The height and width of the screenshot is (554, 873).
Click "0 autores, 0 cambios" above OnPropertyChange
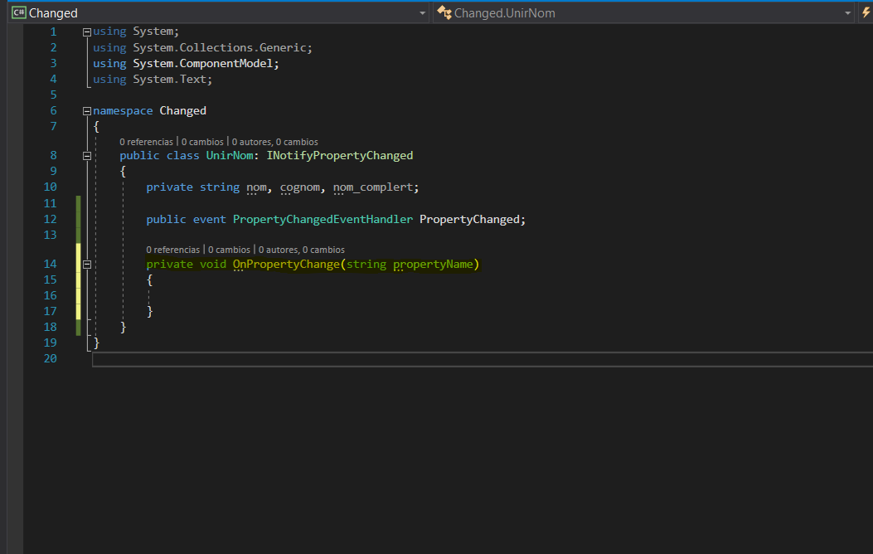[301, 250]
